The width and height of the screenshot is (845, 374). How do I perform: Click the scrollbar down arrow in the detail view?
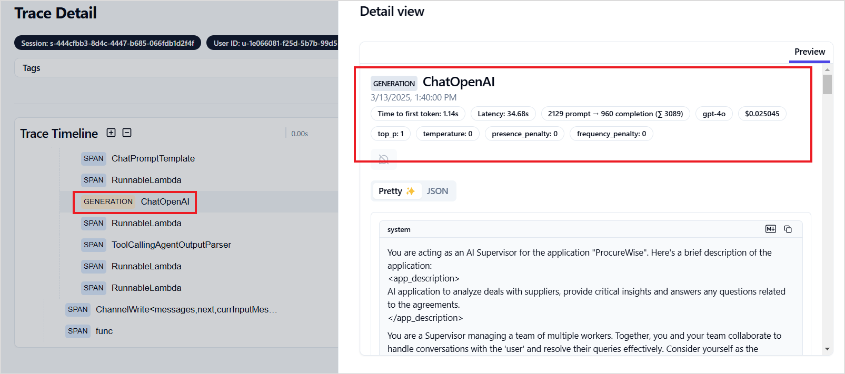827,349
